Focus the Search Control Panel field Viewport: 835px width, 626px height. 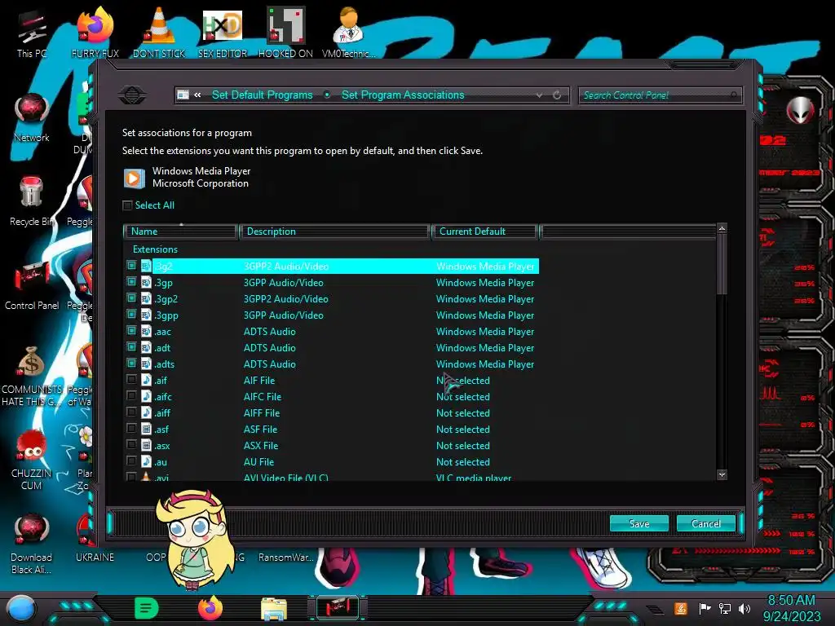coord(660,95)
